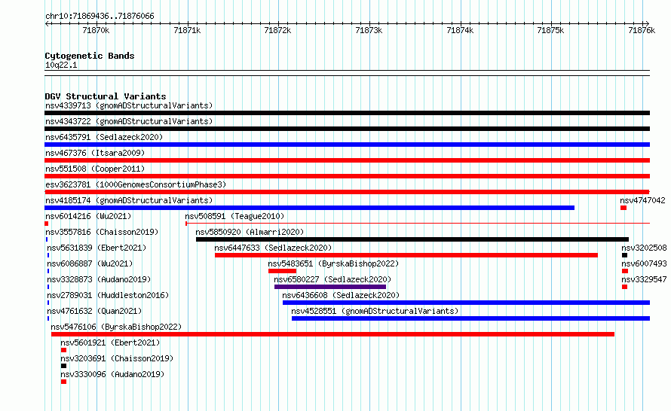
Task: Select the short red bar of nsv5483651
Action: click(283, 271)
